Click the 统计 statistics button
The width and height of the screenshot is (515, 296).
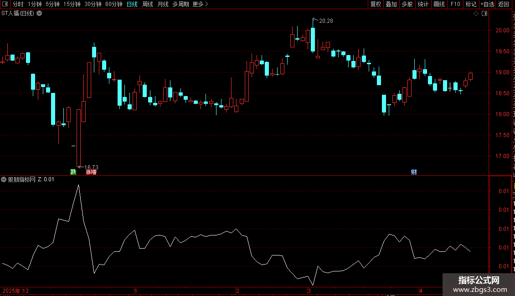tap(423, 4)
